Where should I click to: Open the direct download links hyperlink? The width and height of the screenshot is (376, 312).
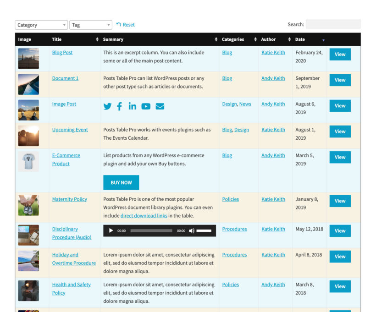[144, 215]
